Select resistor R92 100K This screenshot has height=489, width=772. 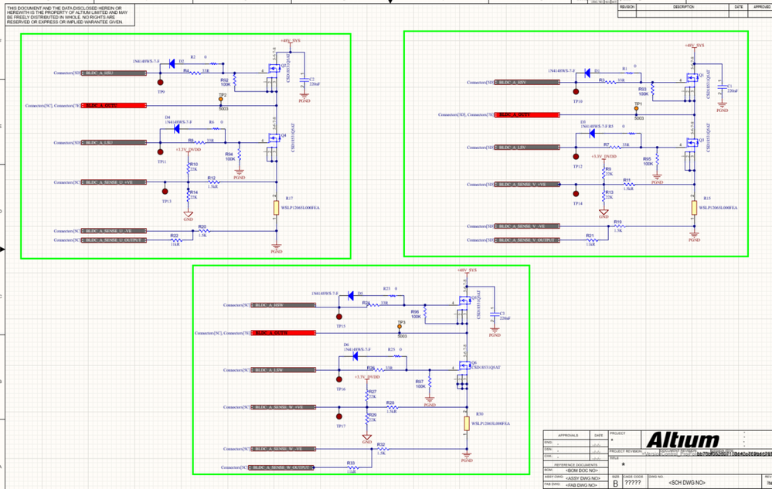click(x=234, y=80)
